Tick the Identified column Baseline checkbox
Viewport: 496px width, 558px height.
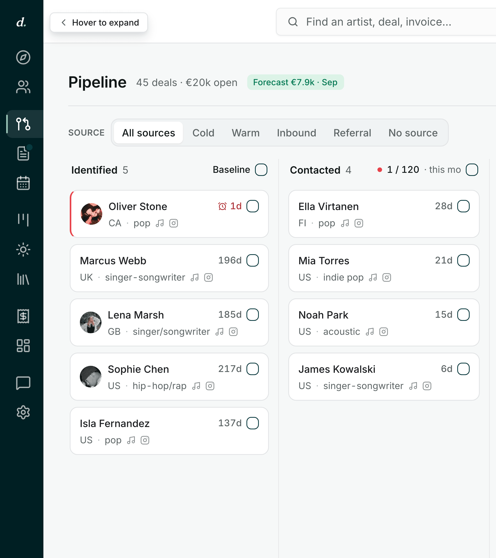261,170
